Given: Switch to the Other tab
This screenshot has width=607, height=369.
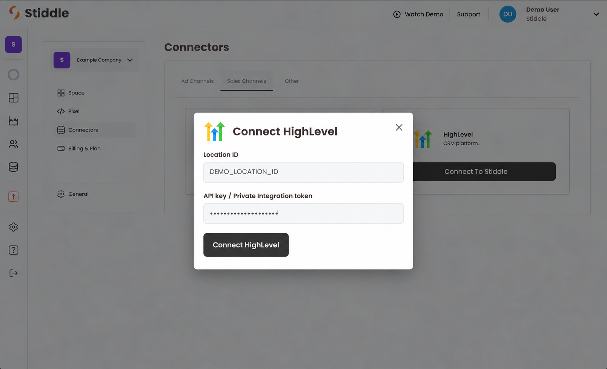Looking at the screenshot, I should click(292, 81).
